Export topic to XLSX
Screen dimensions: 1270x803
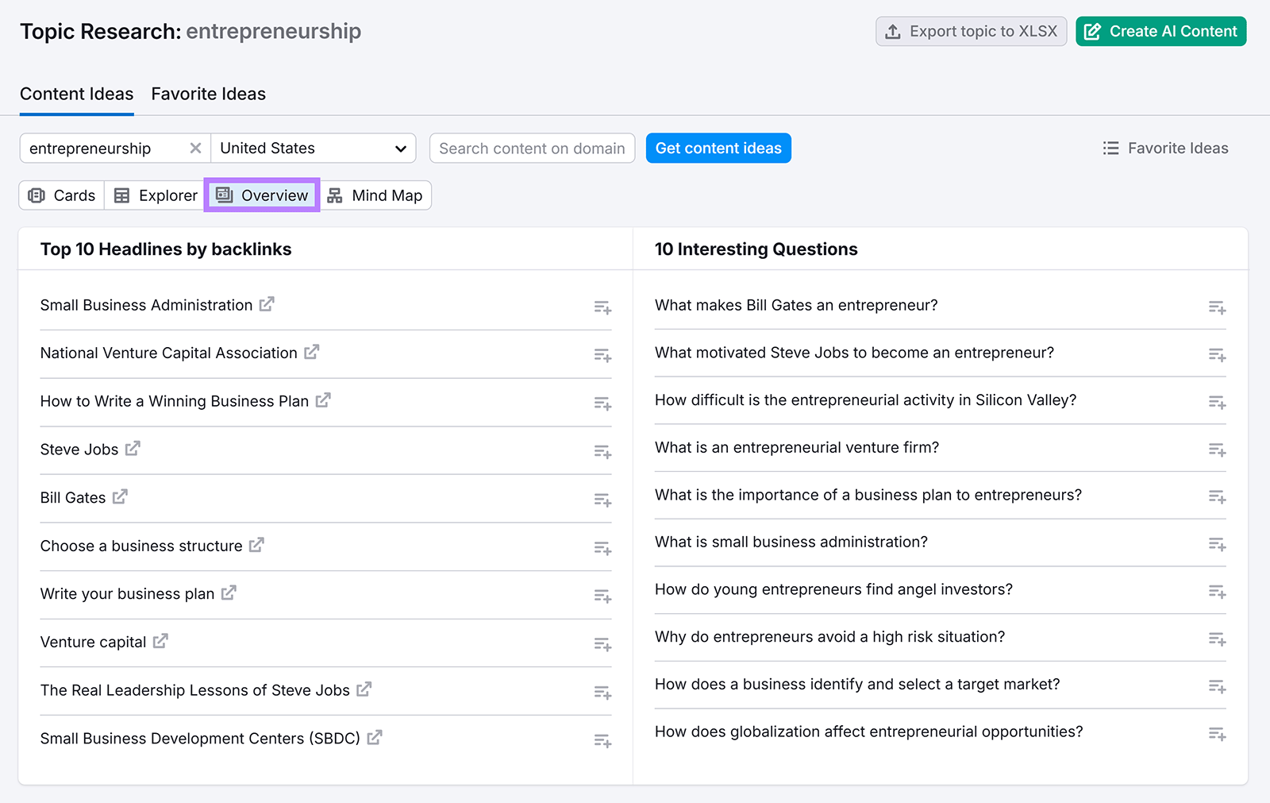click(970, 31)
